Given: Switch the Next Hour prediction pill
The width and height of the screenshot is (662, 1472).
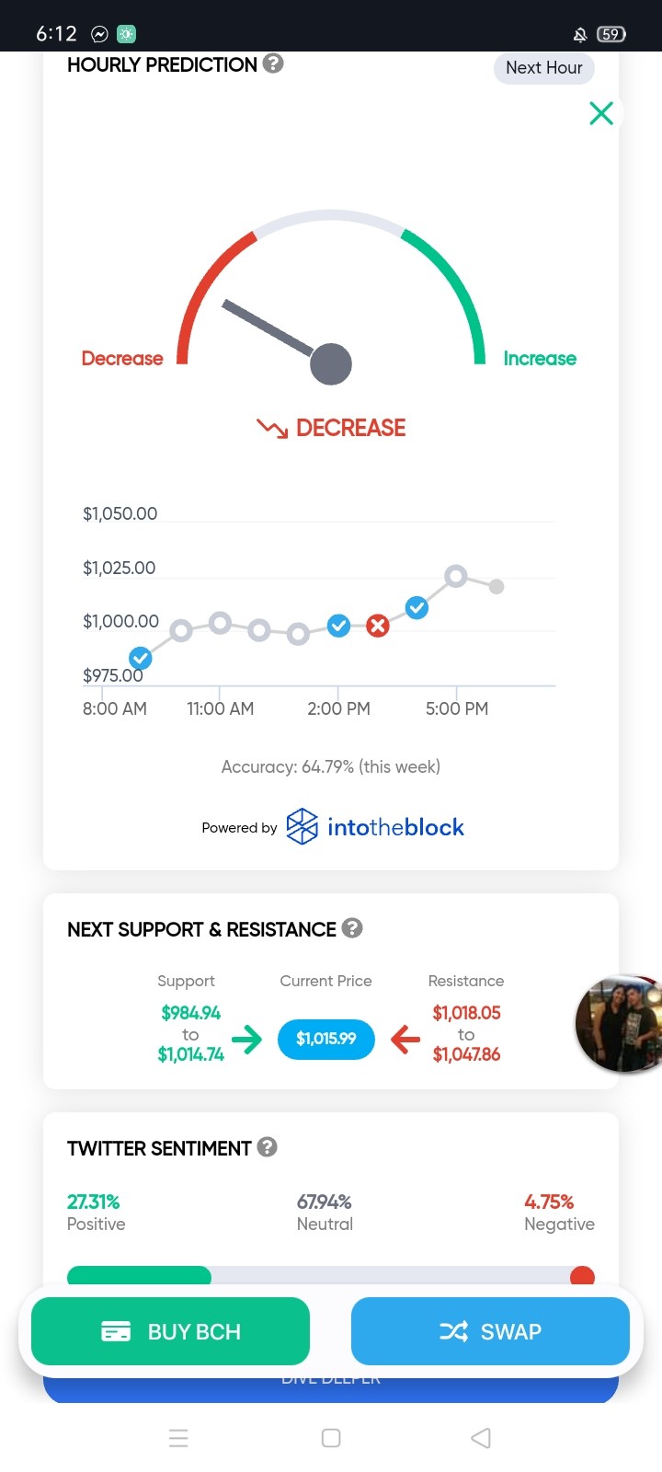Looking at the screenshot, I should pyautogui.click(x=544, y=68).
